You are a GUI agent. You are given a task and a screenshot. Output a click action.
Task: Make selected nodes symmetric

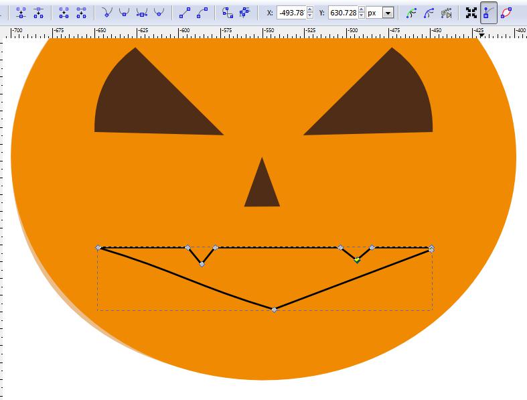(x=141, y=12)
